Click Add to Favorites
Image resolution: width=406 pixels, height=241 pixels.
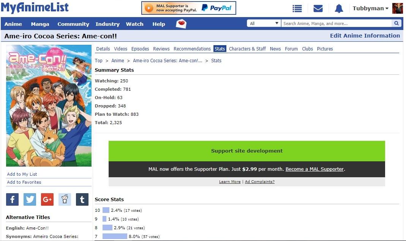24,182
